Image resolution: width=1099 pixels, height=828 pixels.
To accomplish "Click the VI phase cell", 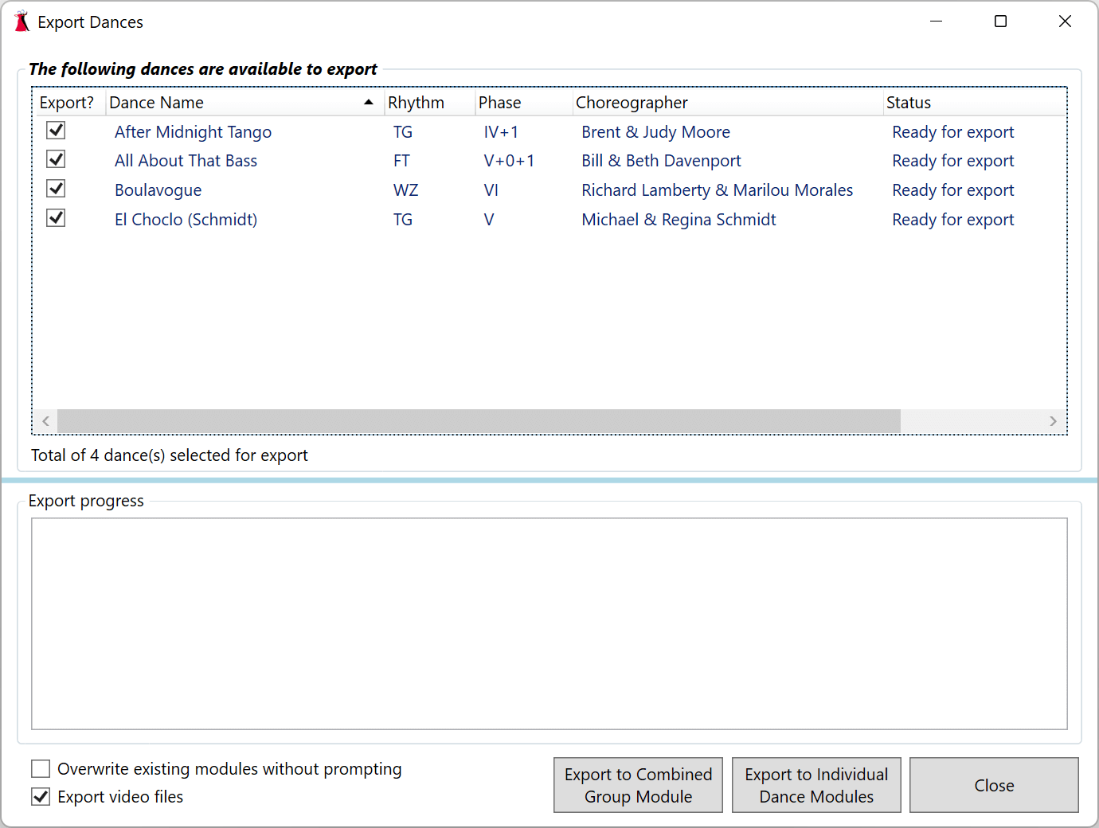I will [x=491, y=190].
